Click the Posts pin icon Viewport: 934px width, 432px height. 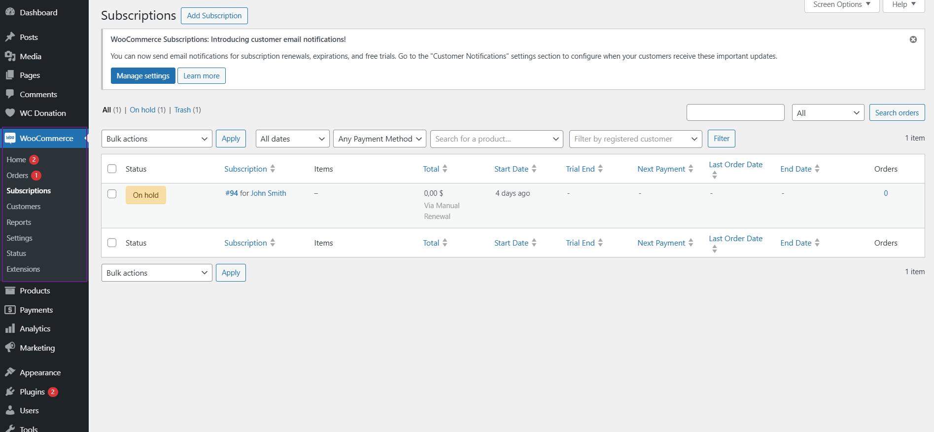(10, 37)
